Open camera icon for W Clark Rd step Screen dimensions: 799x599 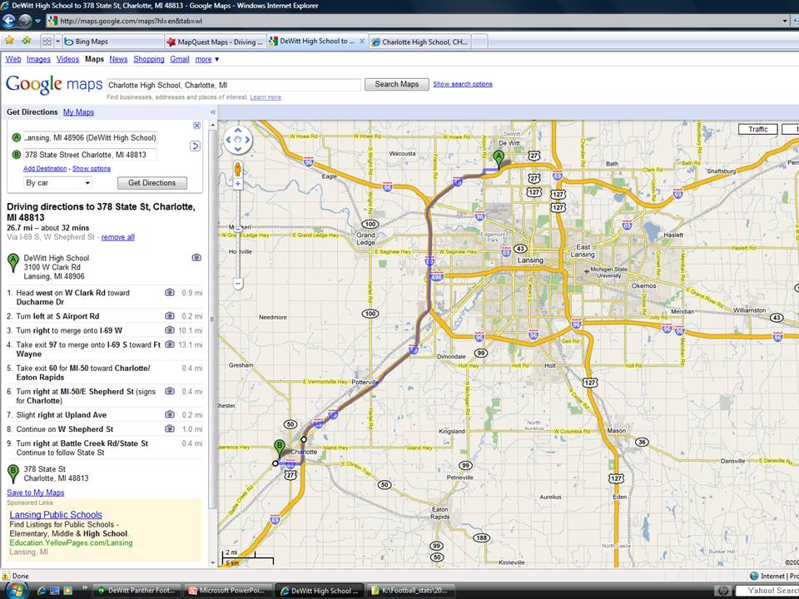click(x=170, y=293)
